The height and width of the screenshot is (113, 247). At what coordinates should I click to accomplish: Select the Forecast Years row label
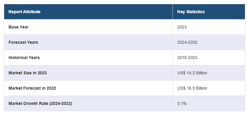pos(23,42)
